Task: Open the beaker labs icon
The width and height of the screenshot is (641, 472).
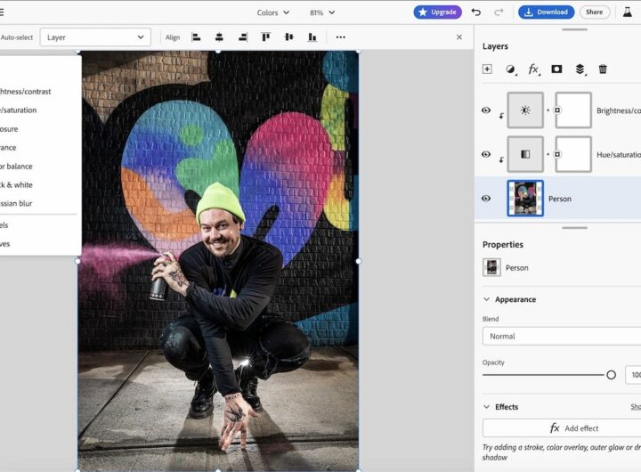Action: pyautogui.click(x=628, y=12)
